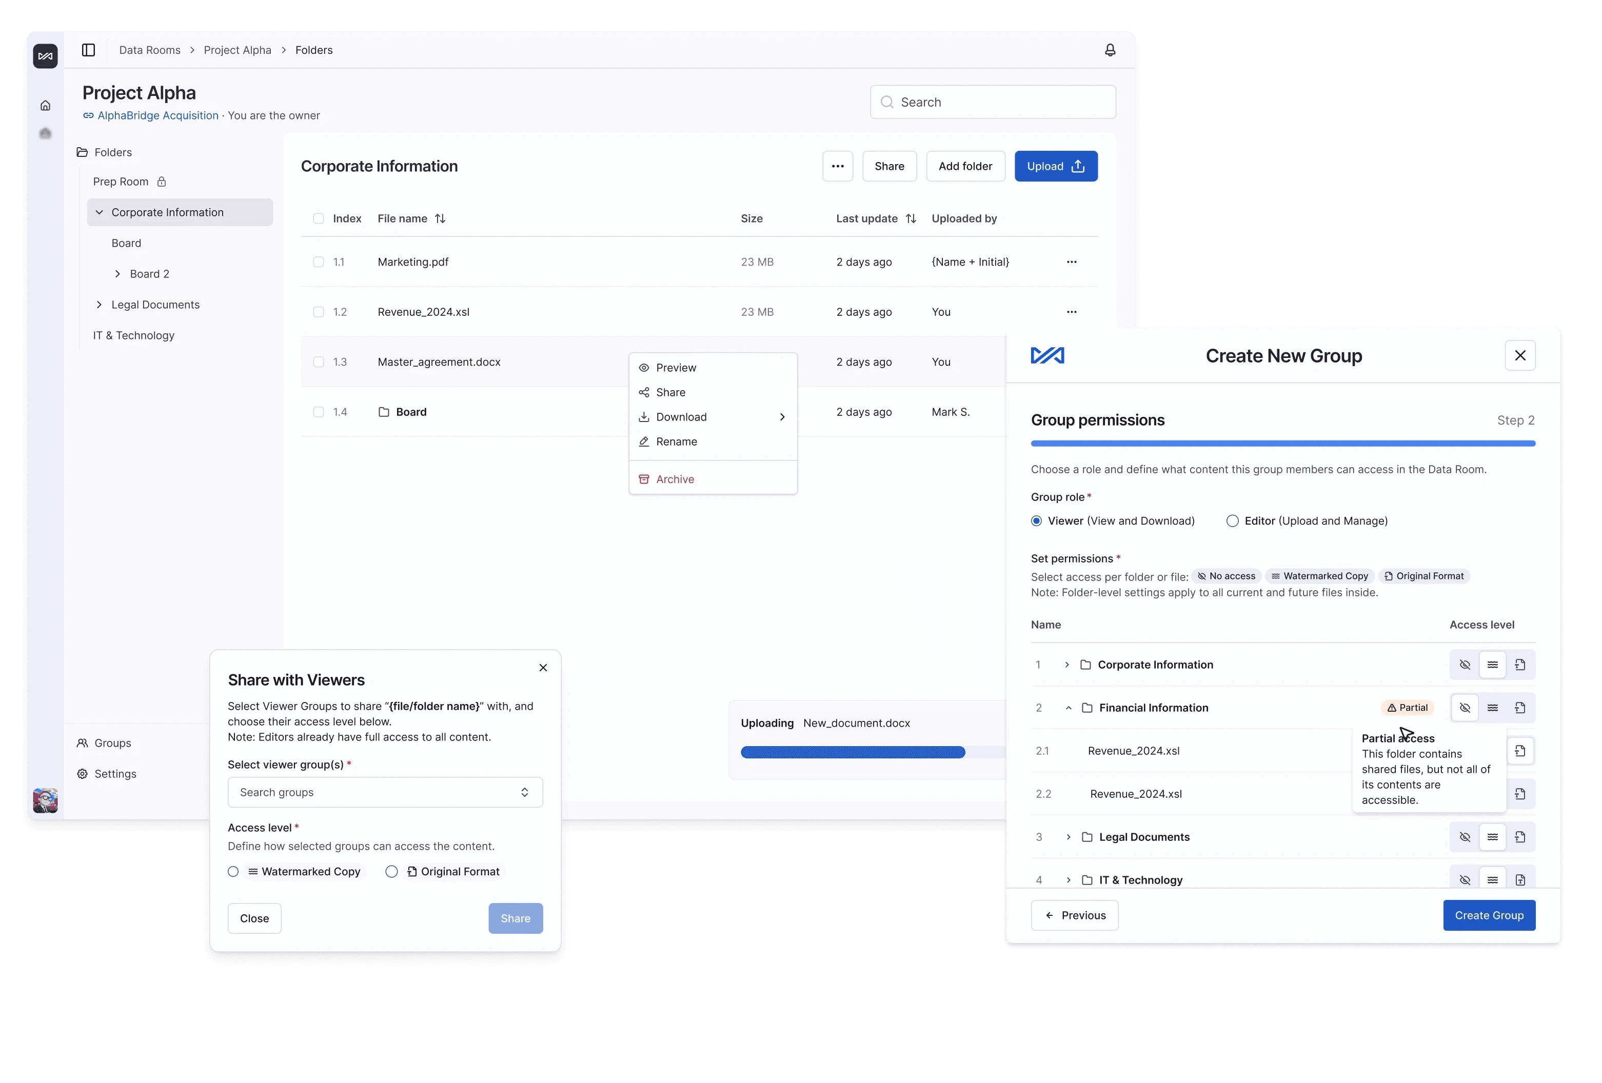The width and height of the screenshot is (1602, 1083).
Task: Select Editor (Upload and Manage) role
Action: pos(1233,521)
